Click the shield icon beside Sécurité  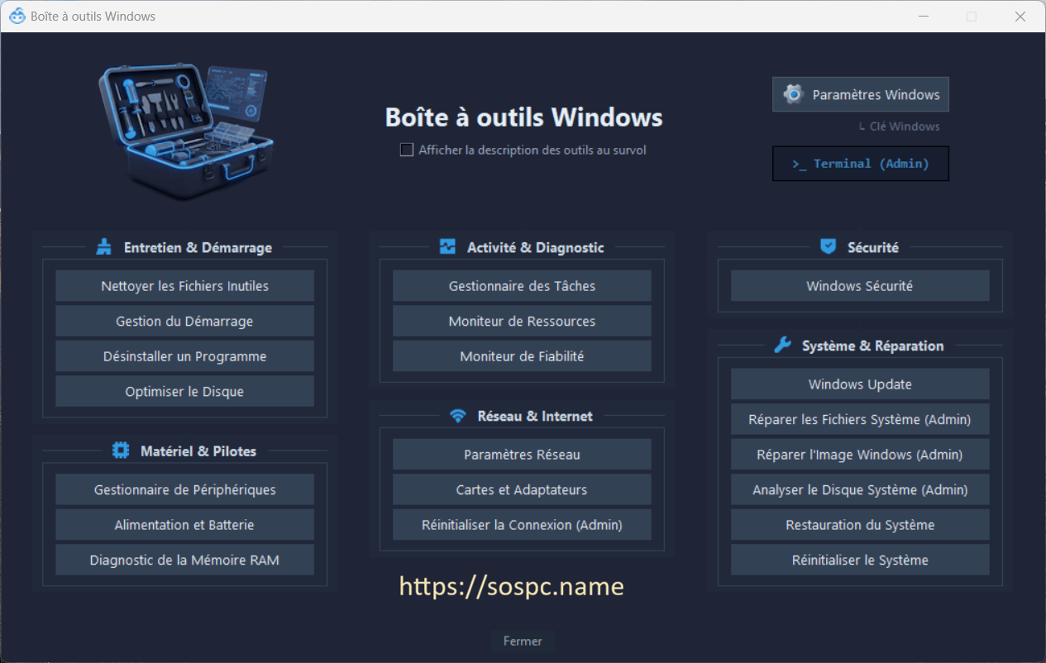pos(828,246)
